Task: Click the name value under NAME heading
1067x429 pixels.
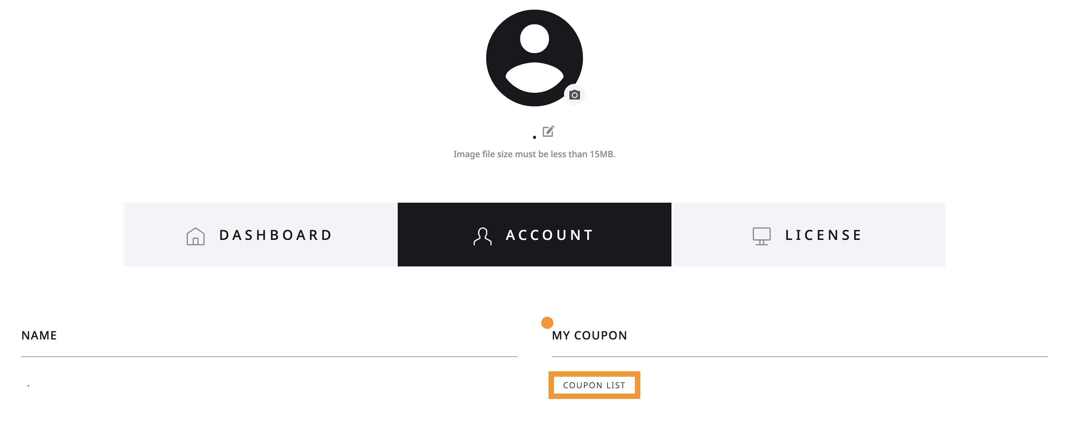Action: [x=28, y=386]
